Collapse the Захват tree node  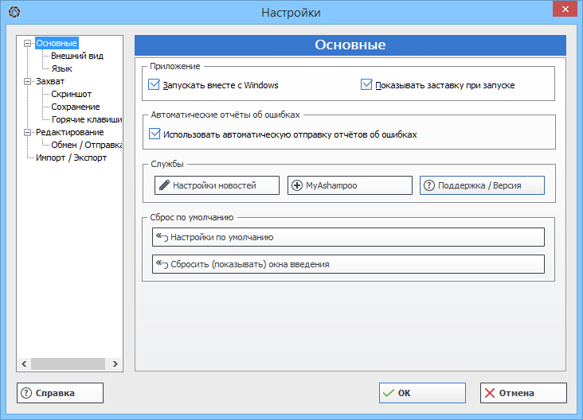click(x=29, y=81)
